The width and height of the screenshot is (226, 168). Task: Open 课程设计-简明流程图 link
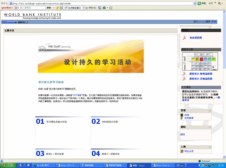[x=201, y=74]
